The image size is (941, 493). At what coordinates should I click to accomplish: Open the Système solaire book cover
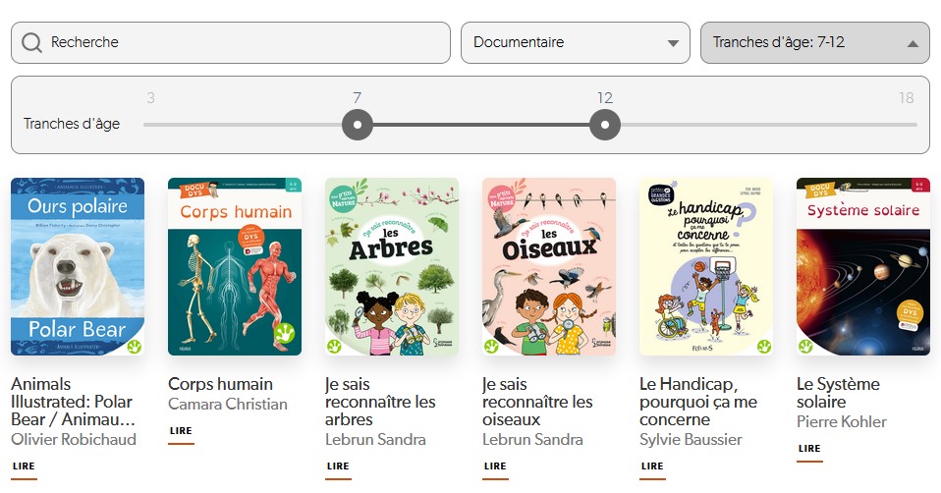coord(863,266)
